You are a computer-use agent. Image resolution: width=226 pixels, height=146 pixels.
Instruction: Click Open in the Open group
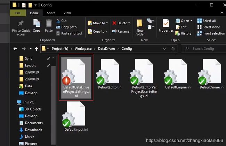[183, 21]
